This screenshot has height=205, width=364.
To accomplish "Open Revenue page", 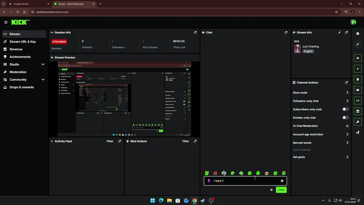I will tap(24, 49).
